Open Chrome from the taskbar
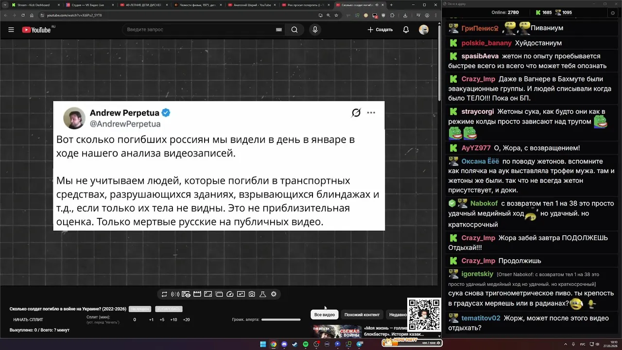The height and width of the screenshot is (350, 622). coord(274,344)
